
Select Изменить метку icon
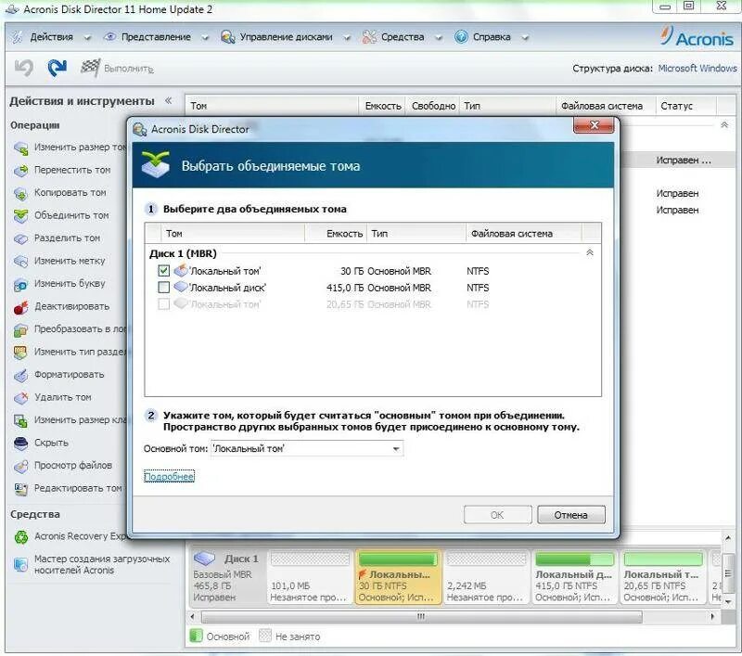(20, 262)
